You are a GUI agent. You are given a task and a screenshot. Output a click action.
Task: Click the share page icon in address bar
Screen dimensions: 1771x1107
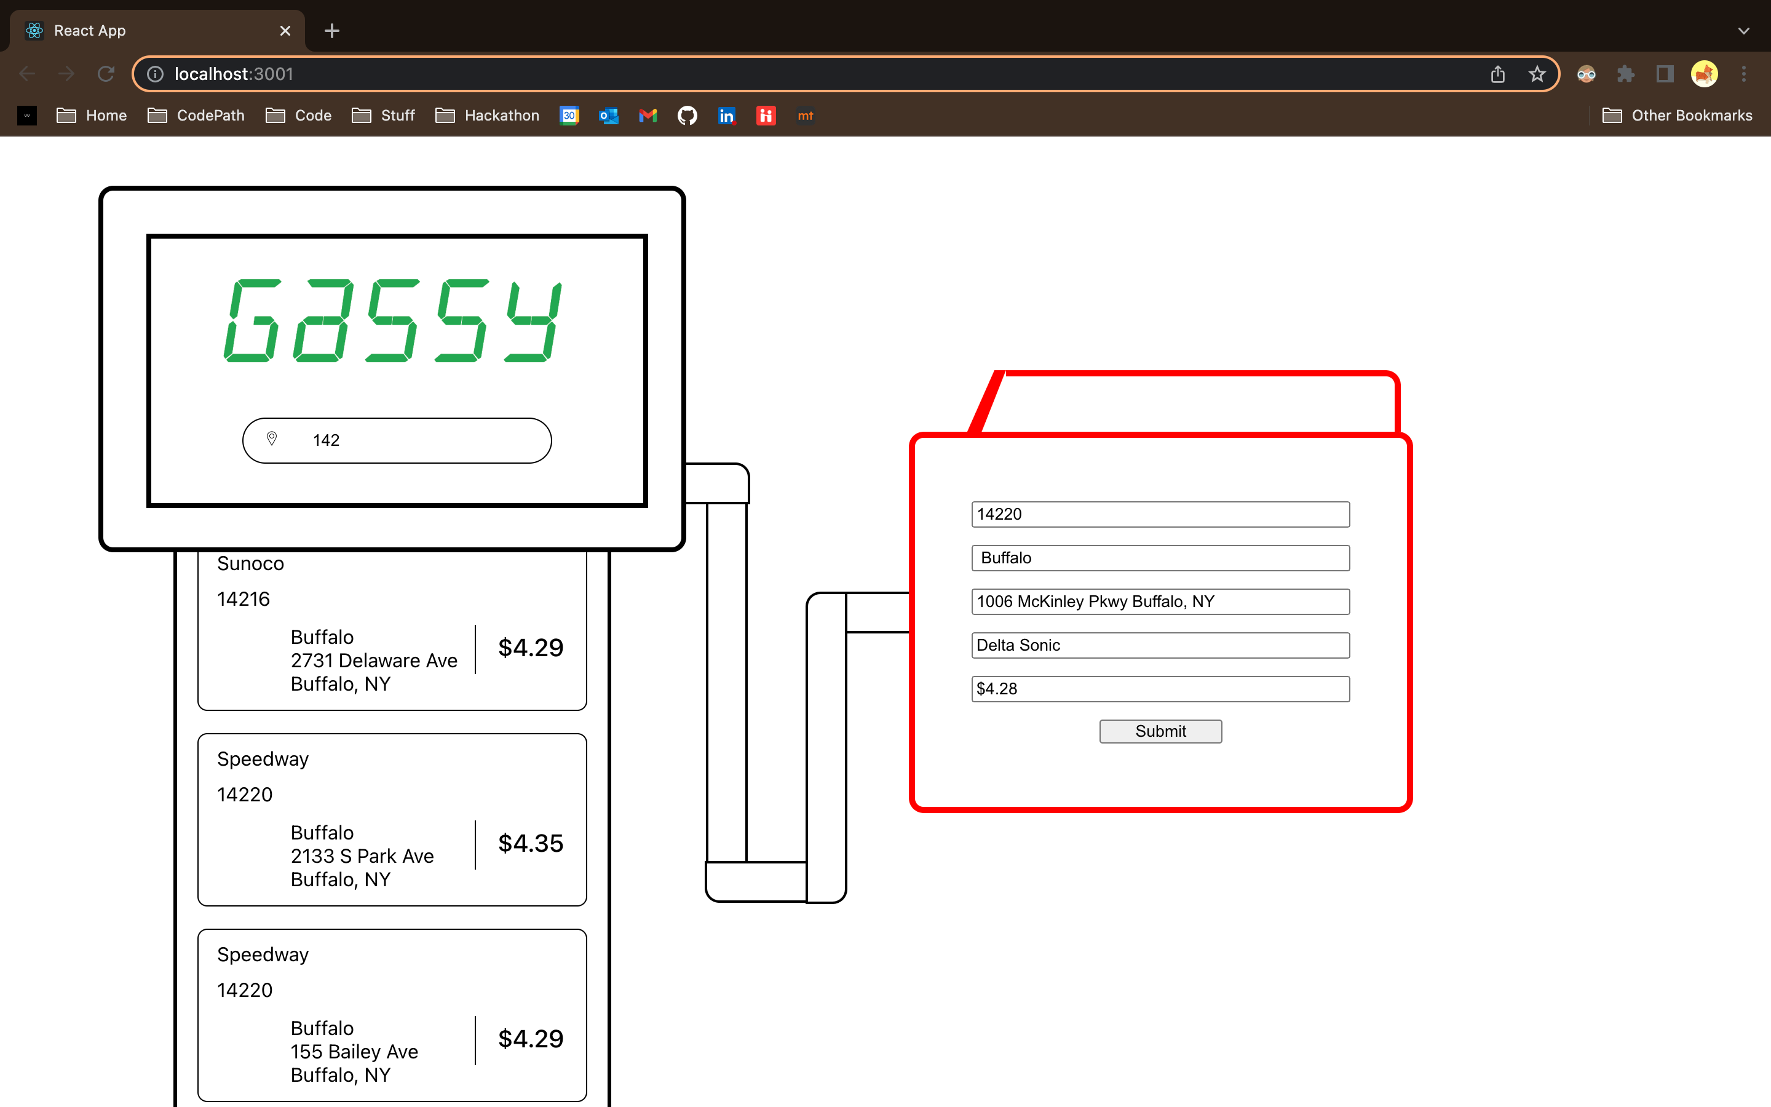click(1497, 74)
